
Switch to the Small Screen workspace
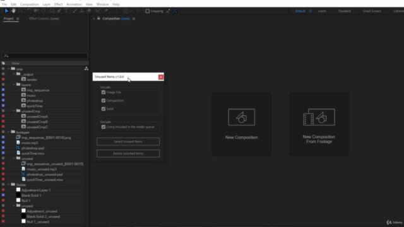click(x=372, y=11)
